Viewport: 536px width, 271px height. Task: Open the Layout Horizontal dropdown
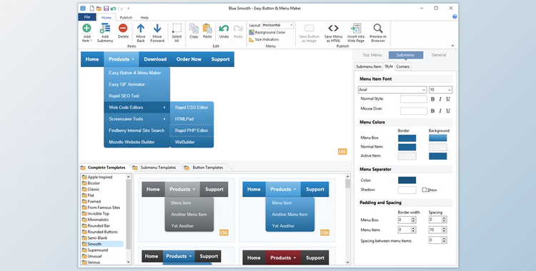(277, 25)
